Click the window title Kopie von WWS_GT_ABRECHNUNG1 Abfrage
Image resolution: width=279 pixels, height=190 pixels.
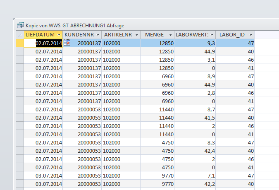[x=75, y=26]
